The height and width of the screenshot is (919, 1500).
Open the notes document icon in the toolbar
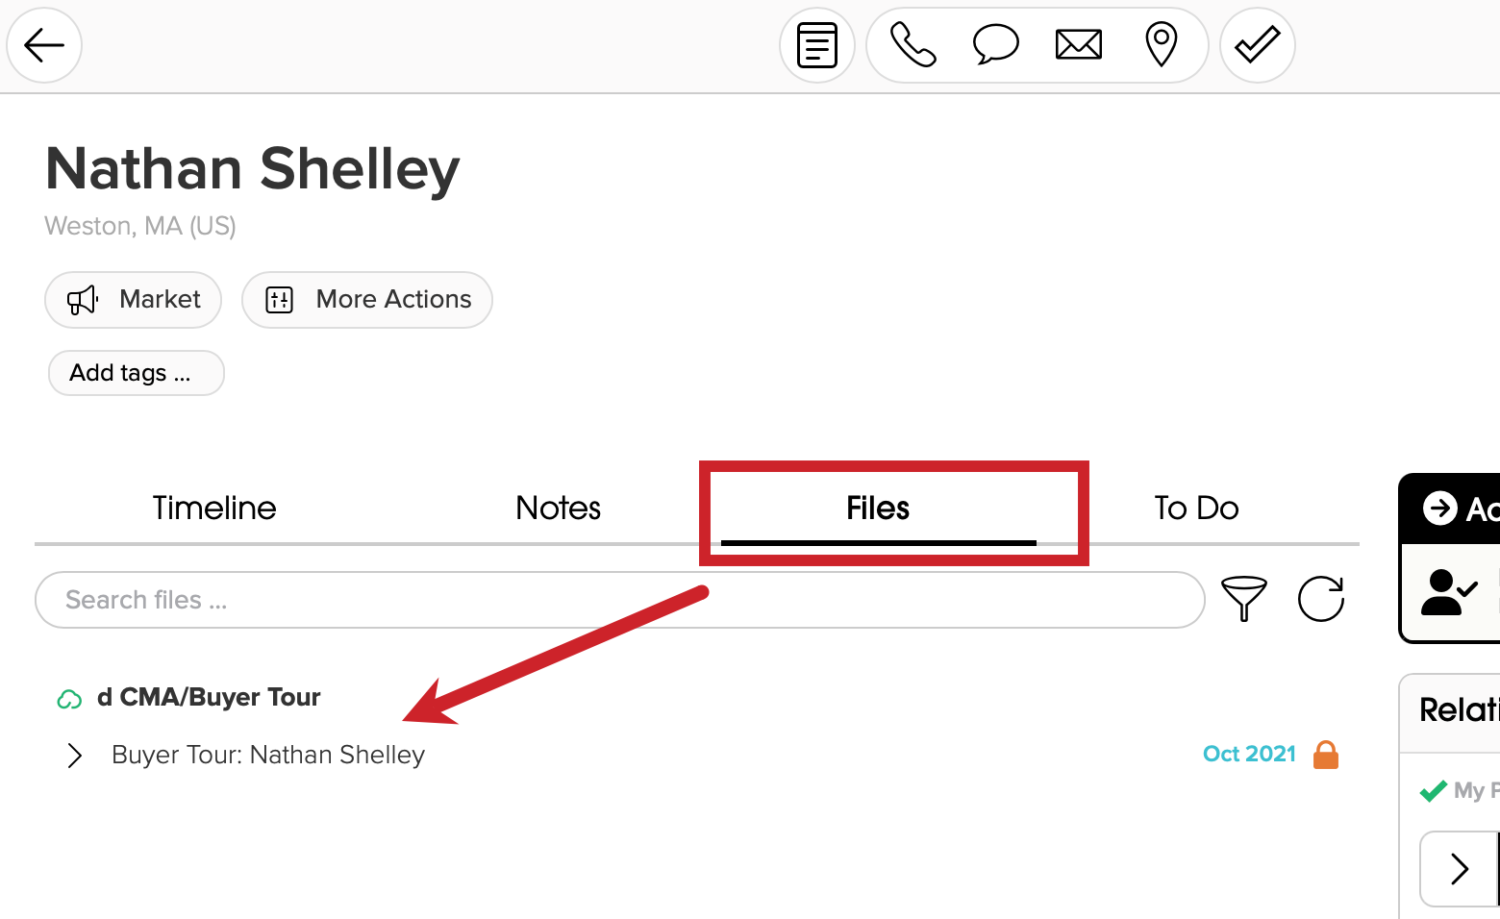click(x=816, y=44)
